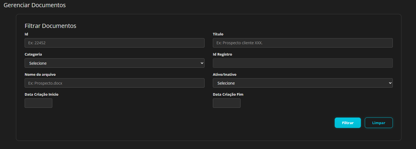Focus the Título text field
This screenshot has height=149, width=416.
point(303,43)
